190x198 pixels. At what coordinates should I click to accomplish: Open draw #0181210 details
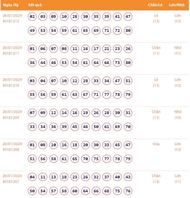tap(11, 85)
